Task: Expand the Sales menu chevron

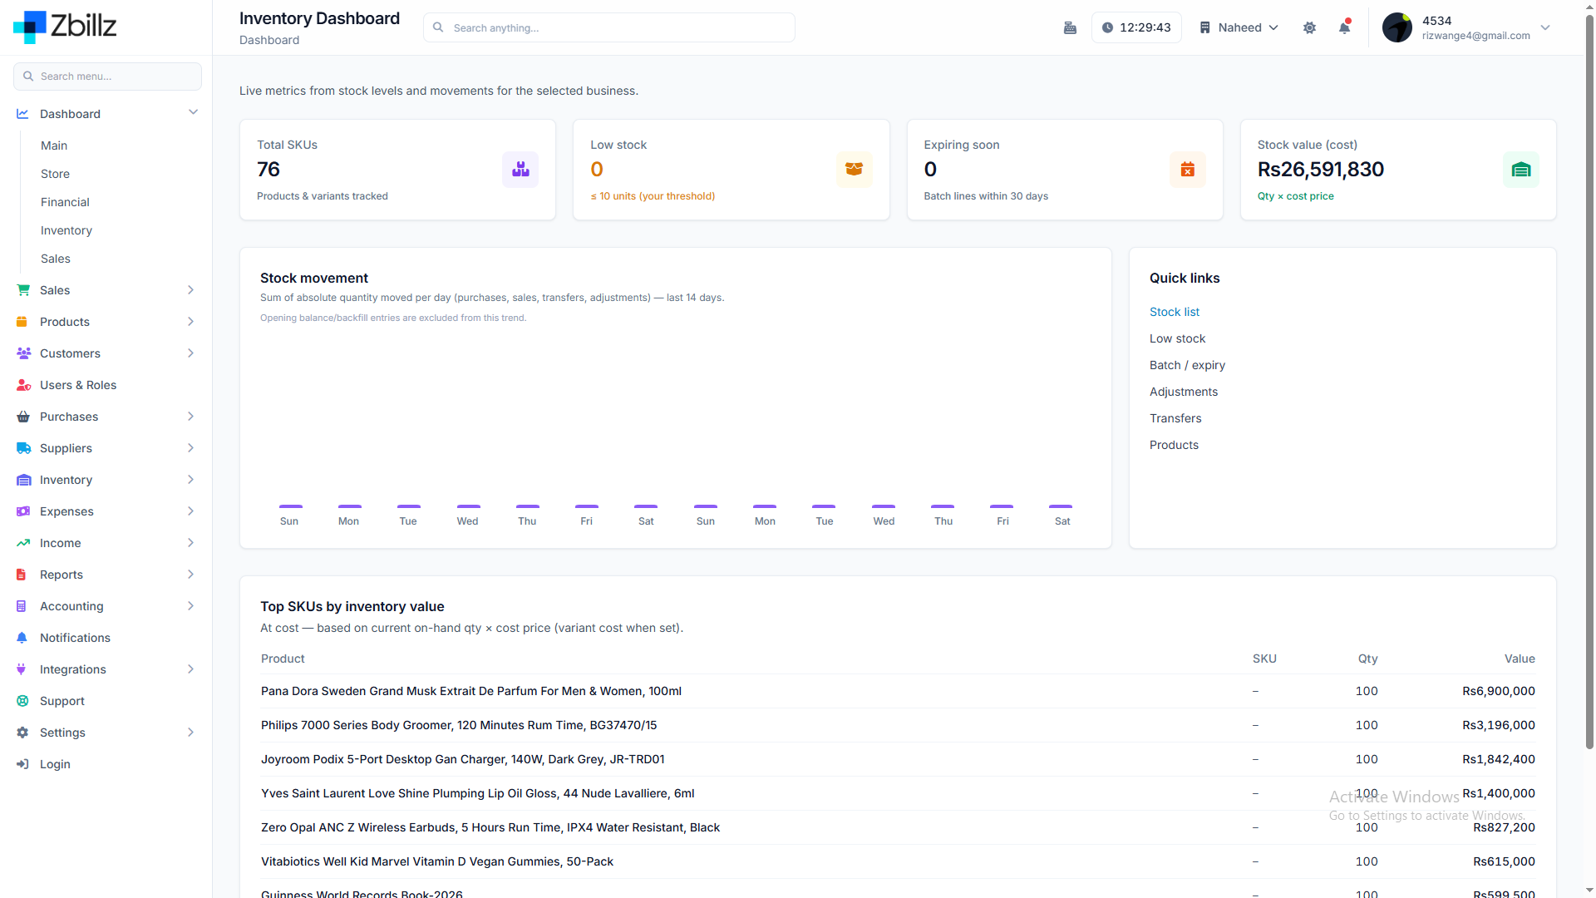Action: pos(190,290)
